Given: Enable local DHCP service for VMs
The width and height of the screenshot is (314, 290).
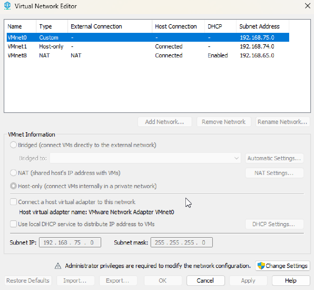Looking at the screenshot, I should tap(13, 224).
